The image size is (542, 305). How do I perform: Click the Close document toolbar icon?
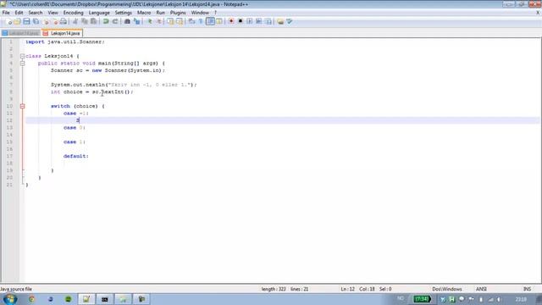coord(46,21)
